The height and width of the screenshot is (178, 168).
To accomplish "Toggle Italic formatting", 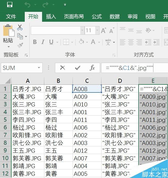I will tap(43, 42).
